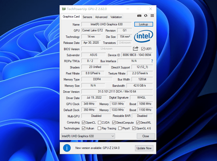Enable the Ray Tracing checkbox
The image size is (217, 161).
point(99,128)
